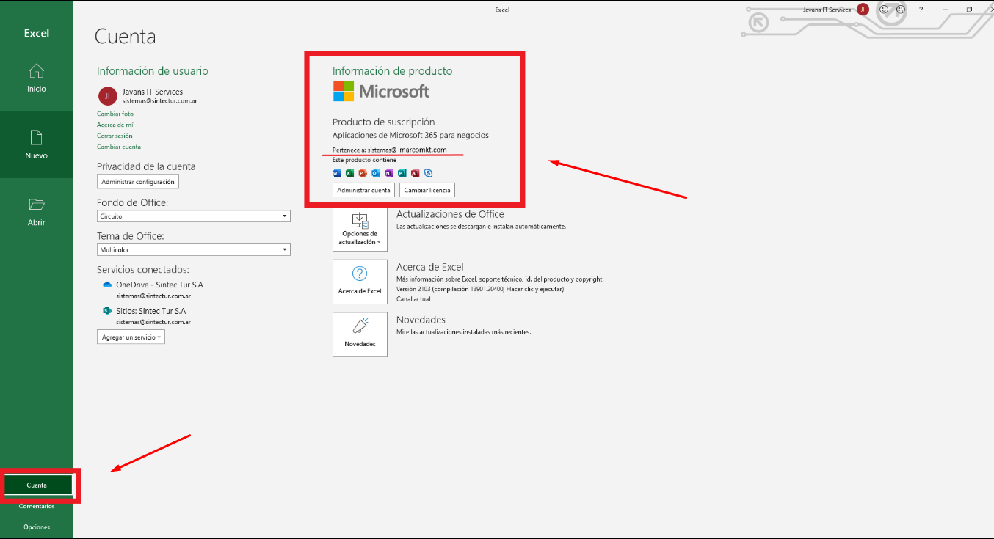Click 'Aplicaciones de Microsoft 365 para negocios' text
994x539 pixels.
tap(410, 135)
